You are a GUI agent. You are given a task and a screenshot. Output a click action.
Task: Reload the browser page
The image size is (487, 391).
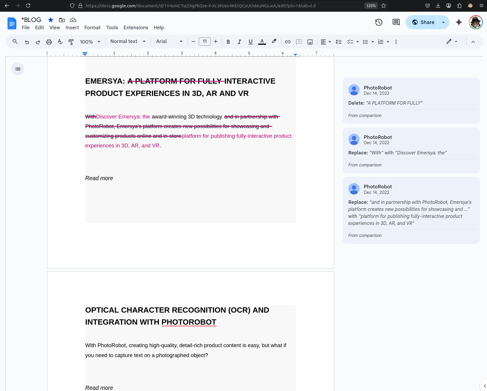click(x=28, y=6)
